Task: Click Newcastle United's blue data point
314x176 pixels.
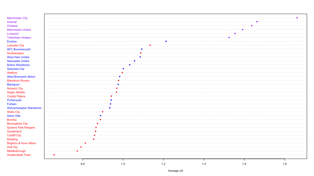Action: [x=134, y=61]
